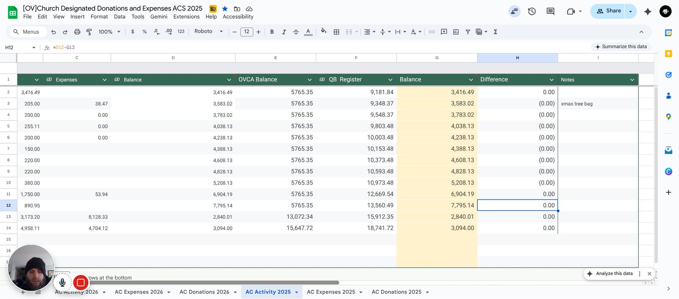Insert a comment from the toolbar
679x299 pixels.
click(x=444, y=32)
